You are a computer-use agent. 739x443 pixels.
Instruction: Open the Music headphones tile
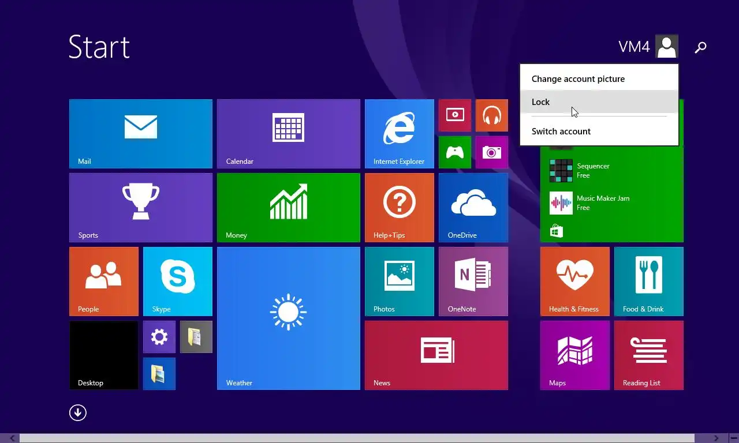pos(492,115)
